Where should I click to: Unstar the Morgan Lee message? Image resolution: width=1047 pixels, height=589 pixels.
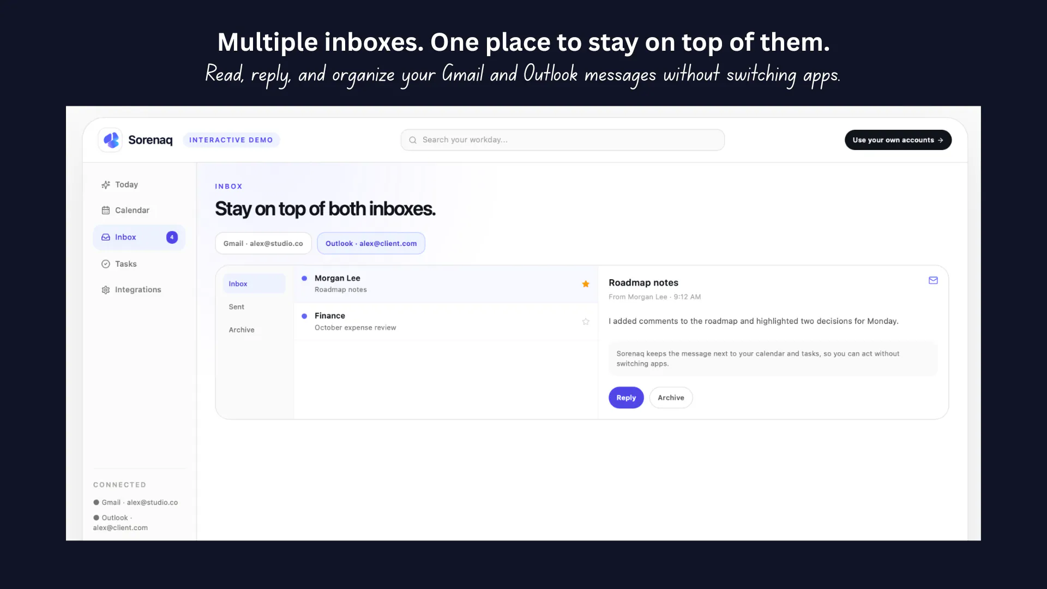click(586, 284)
